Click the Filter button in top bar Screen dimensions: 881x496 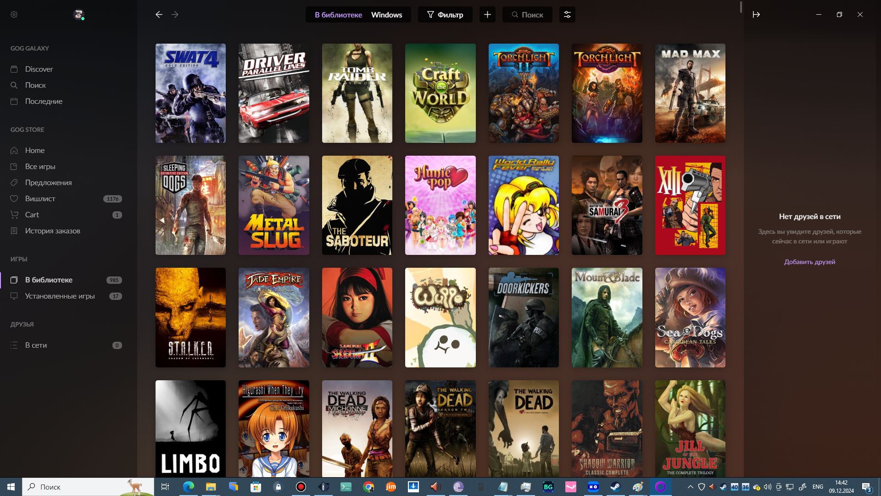coord(445,15)
